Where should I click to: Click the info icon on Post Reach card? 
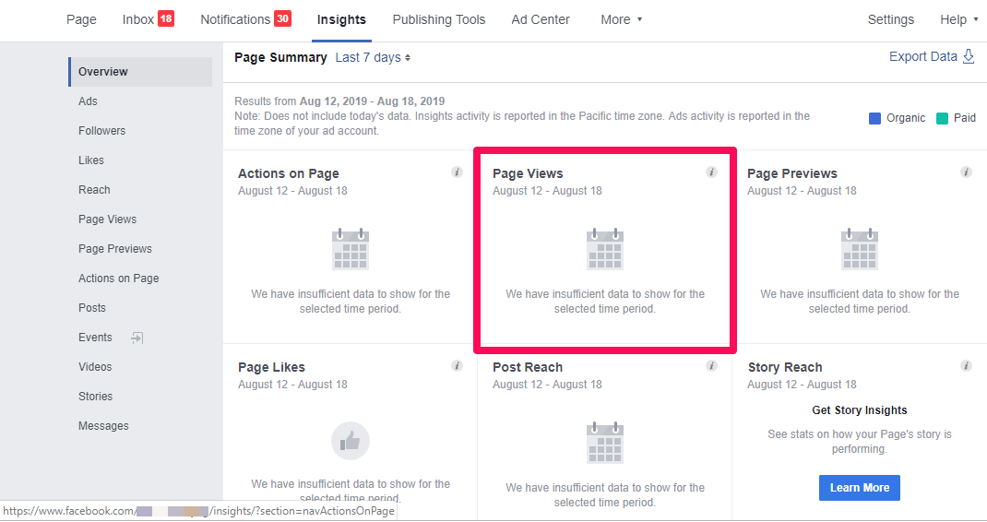coord(711,366)
